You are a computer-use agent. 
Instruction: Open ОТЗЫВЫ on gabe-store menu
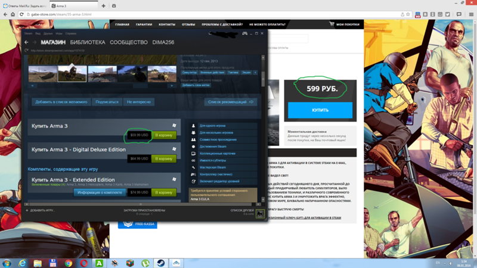click(x=188, y=24)
